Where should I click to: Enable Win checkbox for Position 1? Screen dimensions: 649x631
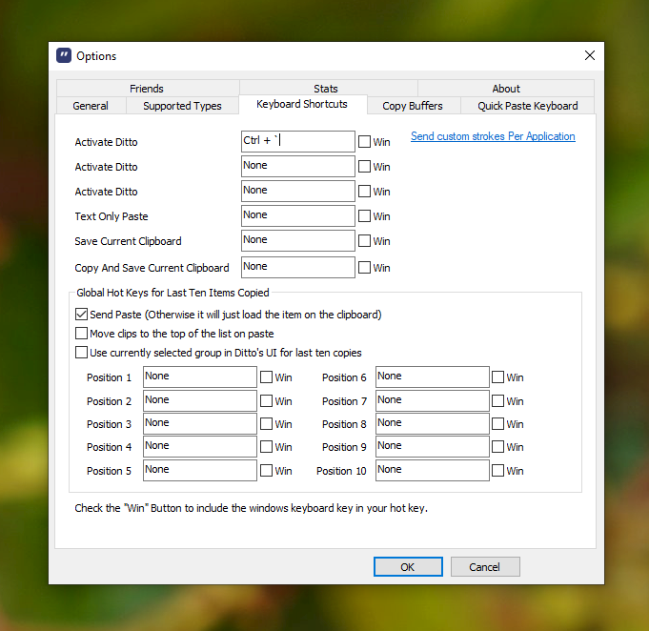point(266,377)
